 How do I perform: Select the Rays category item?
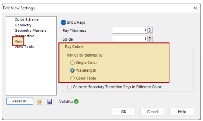click(19, 41)
